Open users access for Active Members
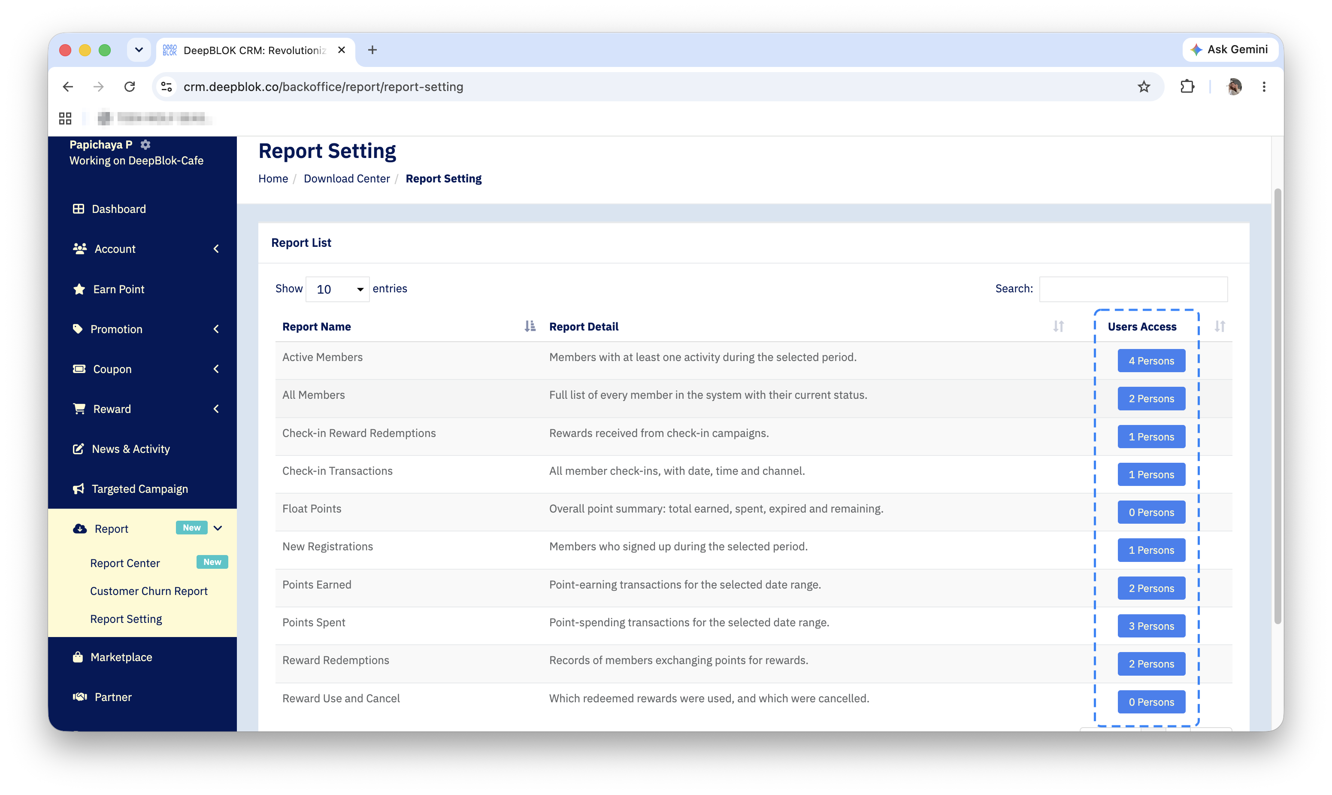This screenshot has height=795, width=1332. 1151,361
